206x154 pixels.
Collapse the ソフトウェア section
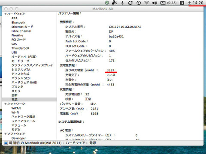click(x=6, y=134)
